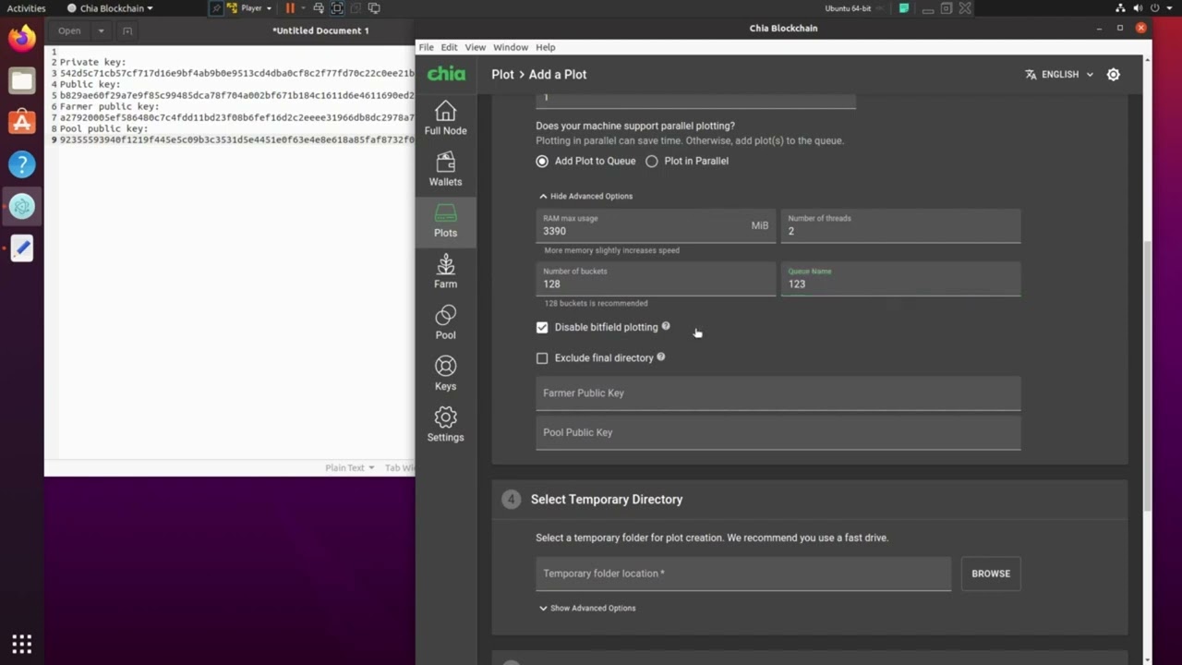The width and height of the screenshot is (1182, 665).
Task: Launch Firefox from the dock
Action: click(22, 38)
